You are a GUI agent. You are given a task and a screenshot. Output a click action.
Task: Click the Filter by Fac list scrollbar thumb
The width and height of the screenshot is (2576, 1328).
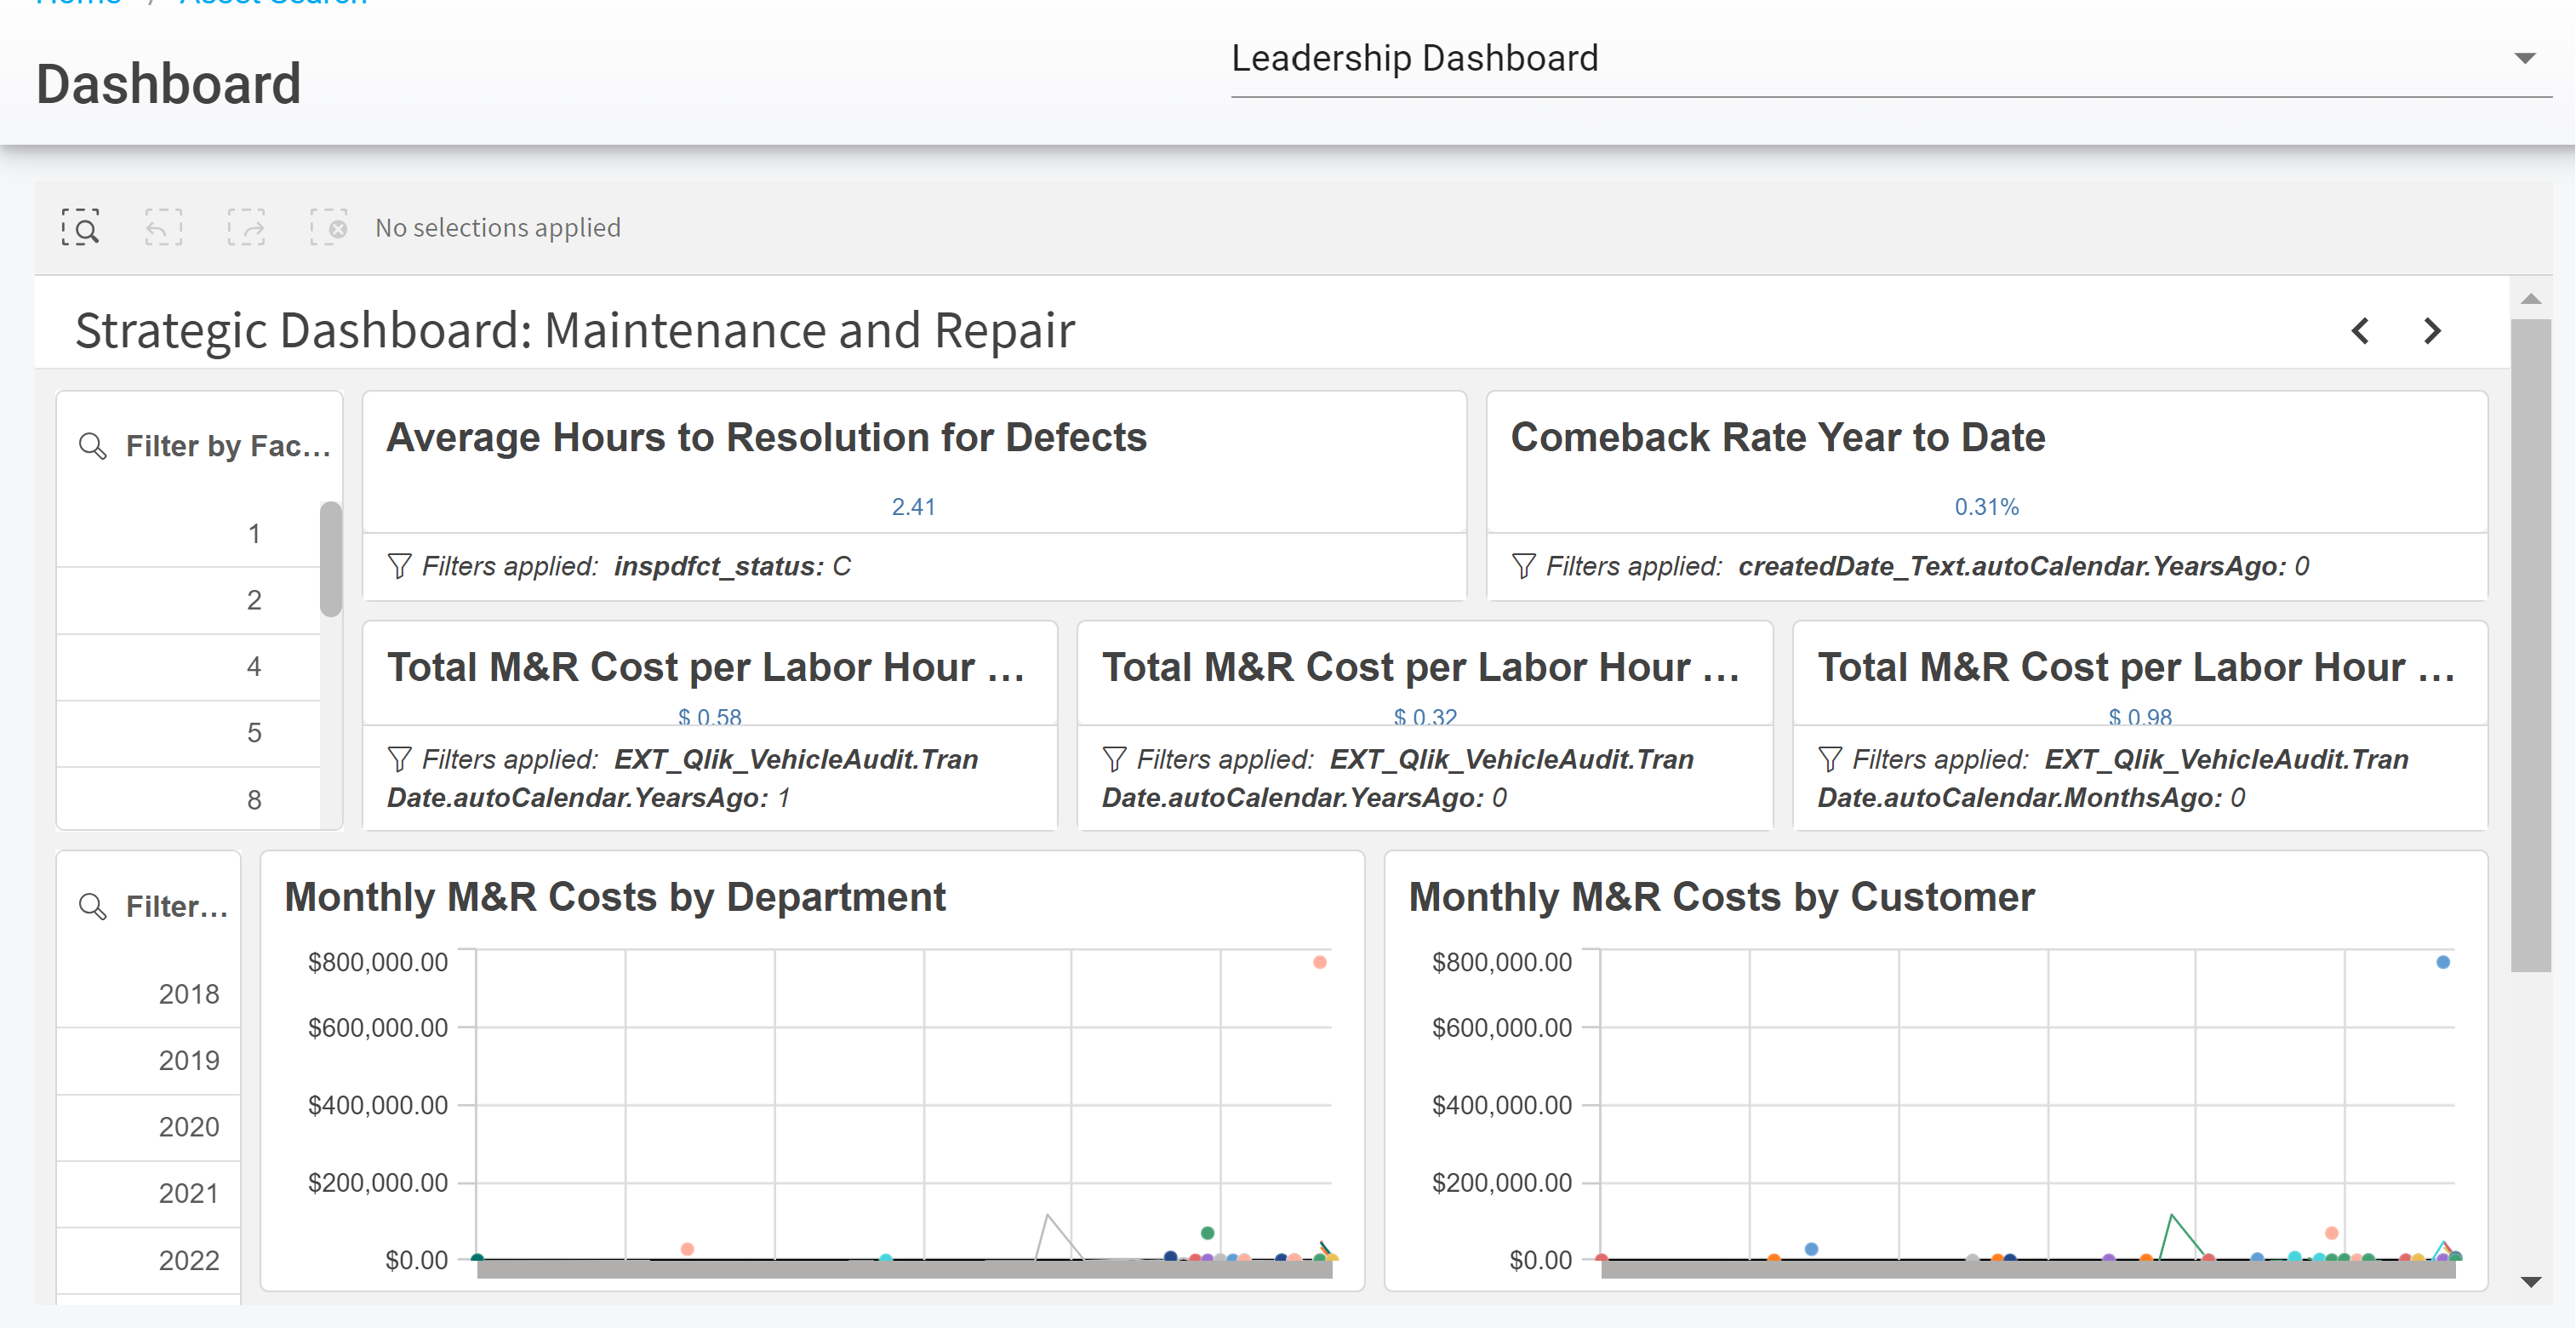pyautogui.click(x=330, y=559)
